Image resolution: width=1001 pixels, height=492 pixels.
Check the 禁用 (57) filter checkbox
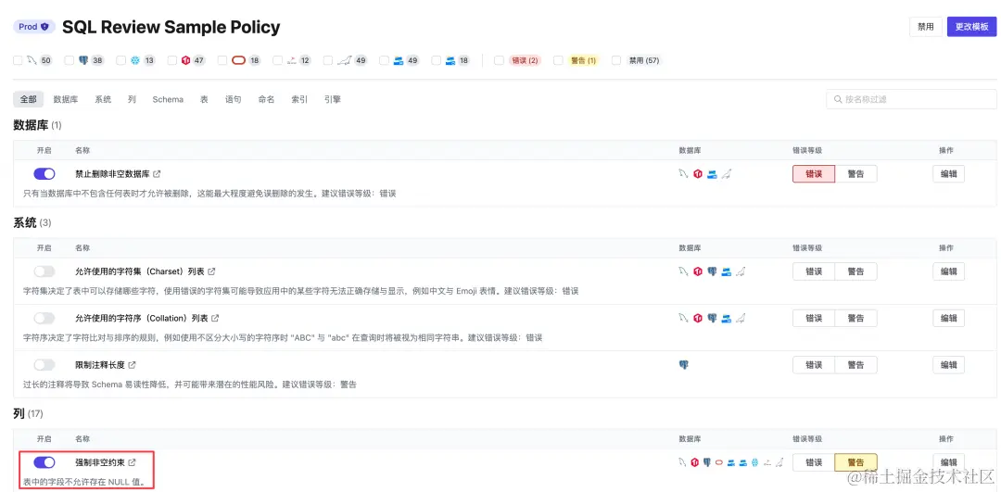pyautogui.click(x=616, y=60)
